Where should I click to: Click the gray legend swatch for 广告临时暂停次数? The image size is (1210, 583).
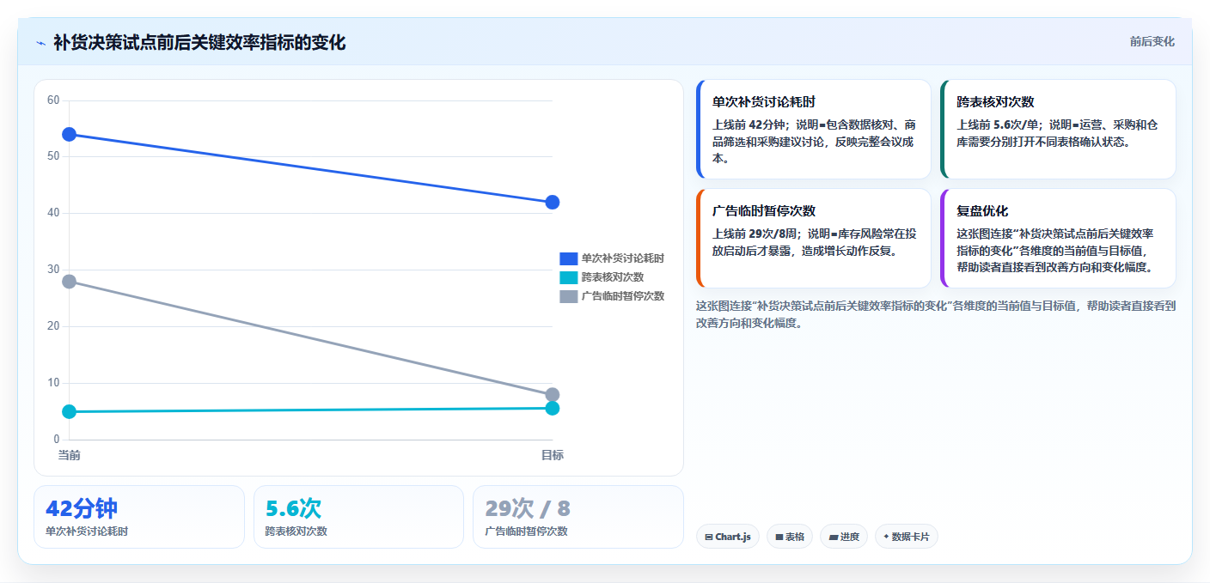pos(568,296)
